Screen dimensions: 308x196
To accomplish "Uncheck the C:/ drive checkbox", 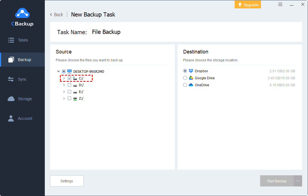I will click(69, 78).
